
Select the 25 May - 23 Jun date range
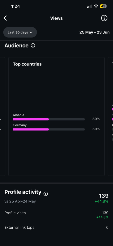coord(94,32)
